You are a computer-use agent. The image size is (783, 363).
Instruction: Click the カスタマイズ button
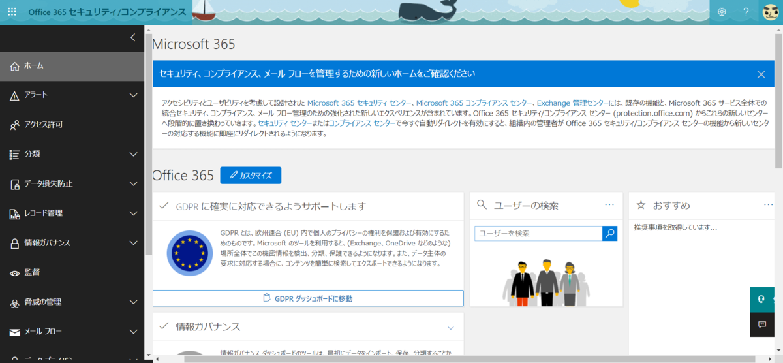tap(251, 176)
